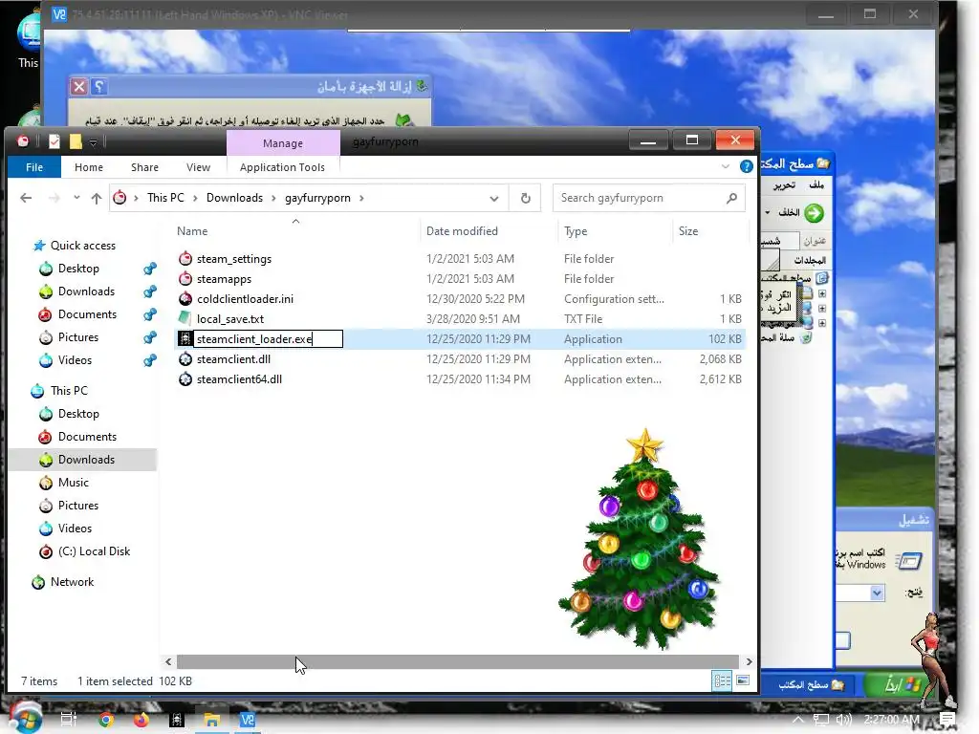Click the steamclient_loader.exe rename field
This screenshot has height=734, width=979.
pos(269,339)
